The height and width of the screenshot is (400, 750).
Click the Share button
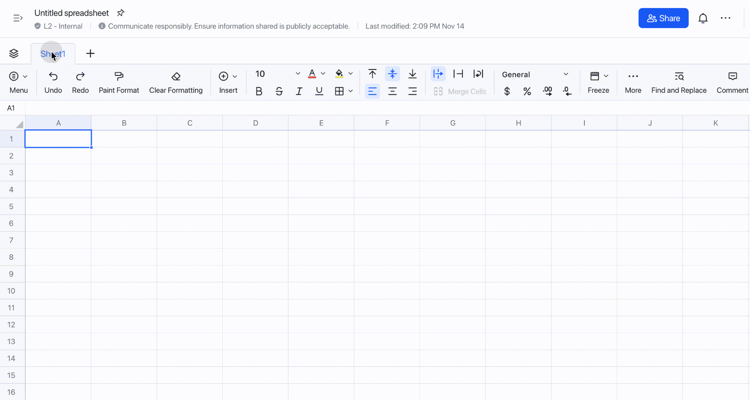pos(663,18)
